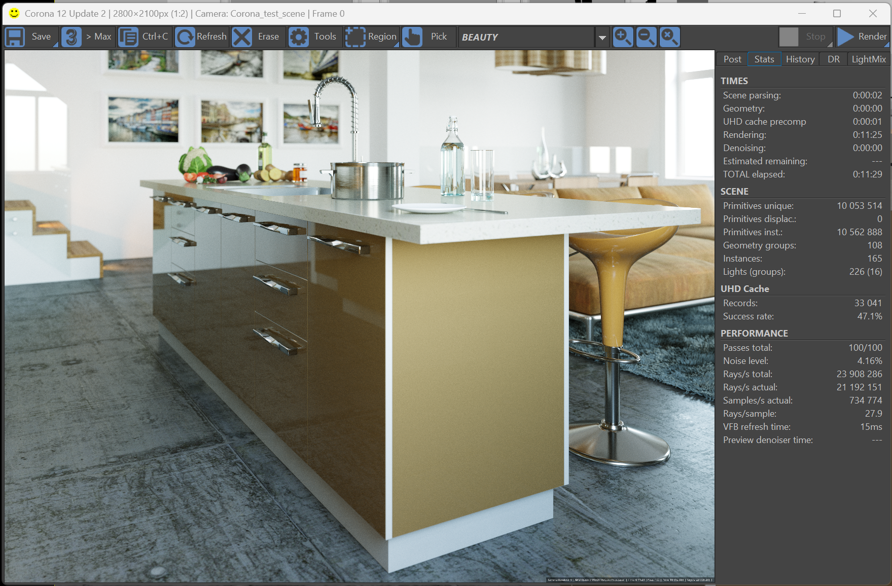Open the DR tab
892x586 pixels.
point(834,59)
